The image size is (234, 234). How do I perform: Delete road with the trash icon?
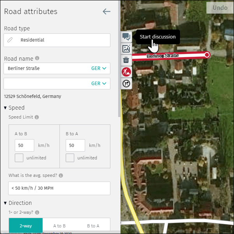click(x=126, y=60)
